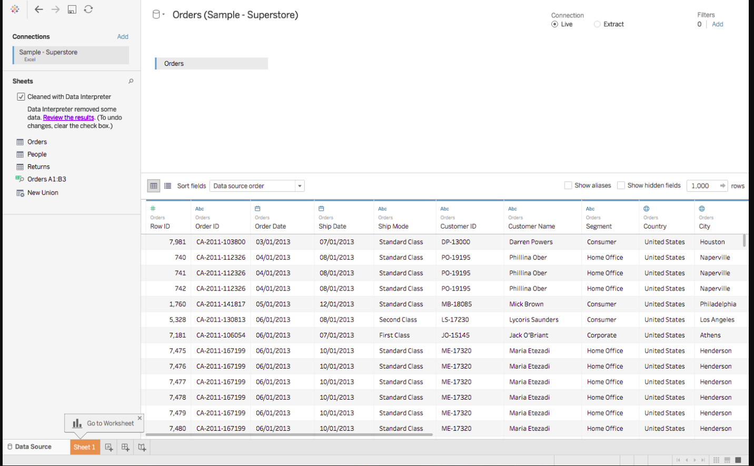
Task: Open Review the results link
Action: pyautogui.click(x=68, y=117)
